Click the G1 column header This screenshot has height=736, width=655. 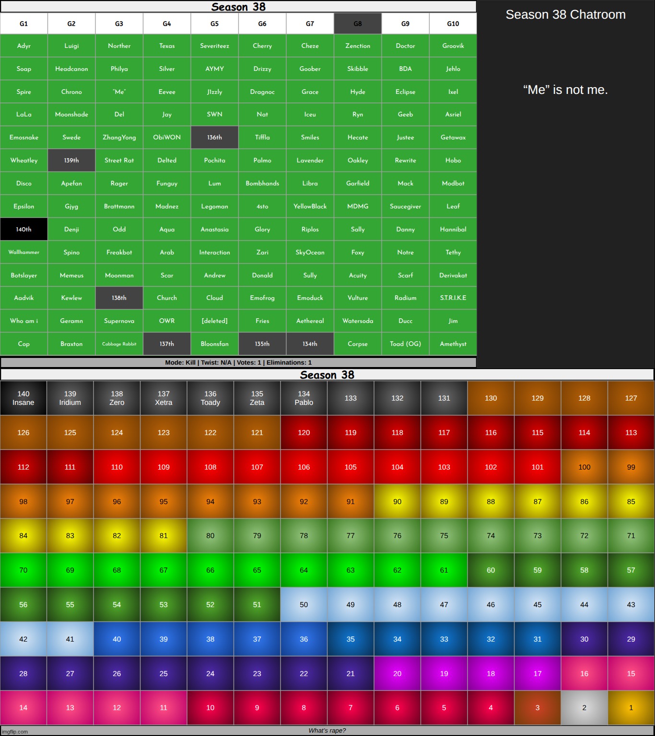pyautogui.click(x=23, y=23)
